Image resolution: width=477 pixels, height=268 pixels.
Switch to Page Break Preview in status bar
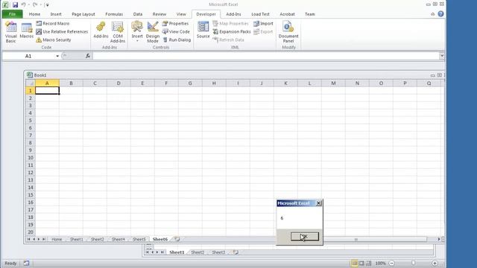click(x=368, y=263)
